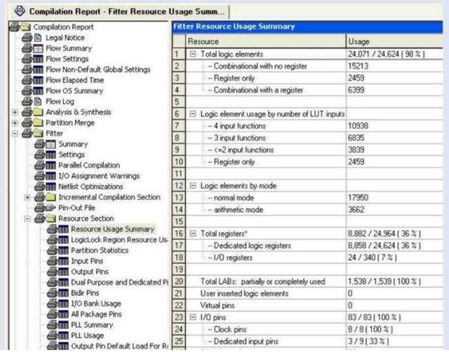Click the Partition Statistics table icon

63,251
